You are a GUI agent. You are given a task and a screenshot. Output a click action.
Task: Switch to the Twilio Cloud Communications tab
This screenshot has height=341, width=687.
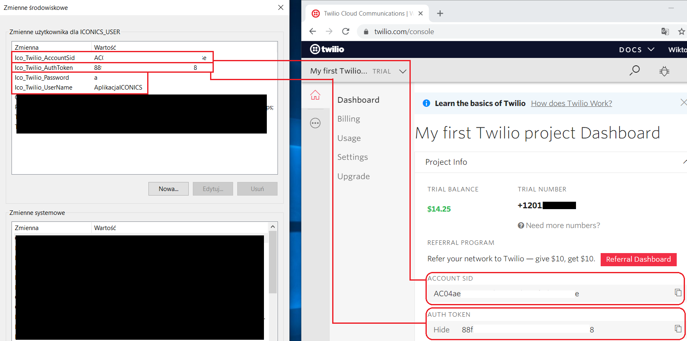tap(367, 13)
